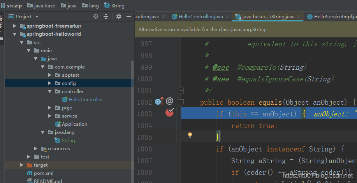The width and height of the screenshot is (357, 183).
Task: Collapse the equals method fold marker
Action: tap(181, 102)
